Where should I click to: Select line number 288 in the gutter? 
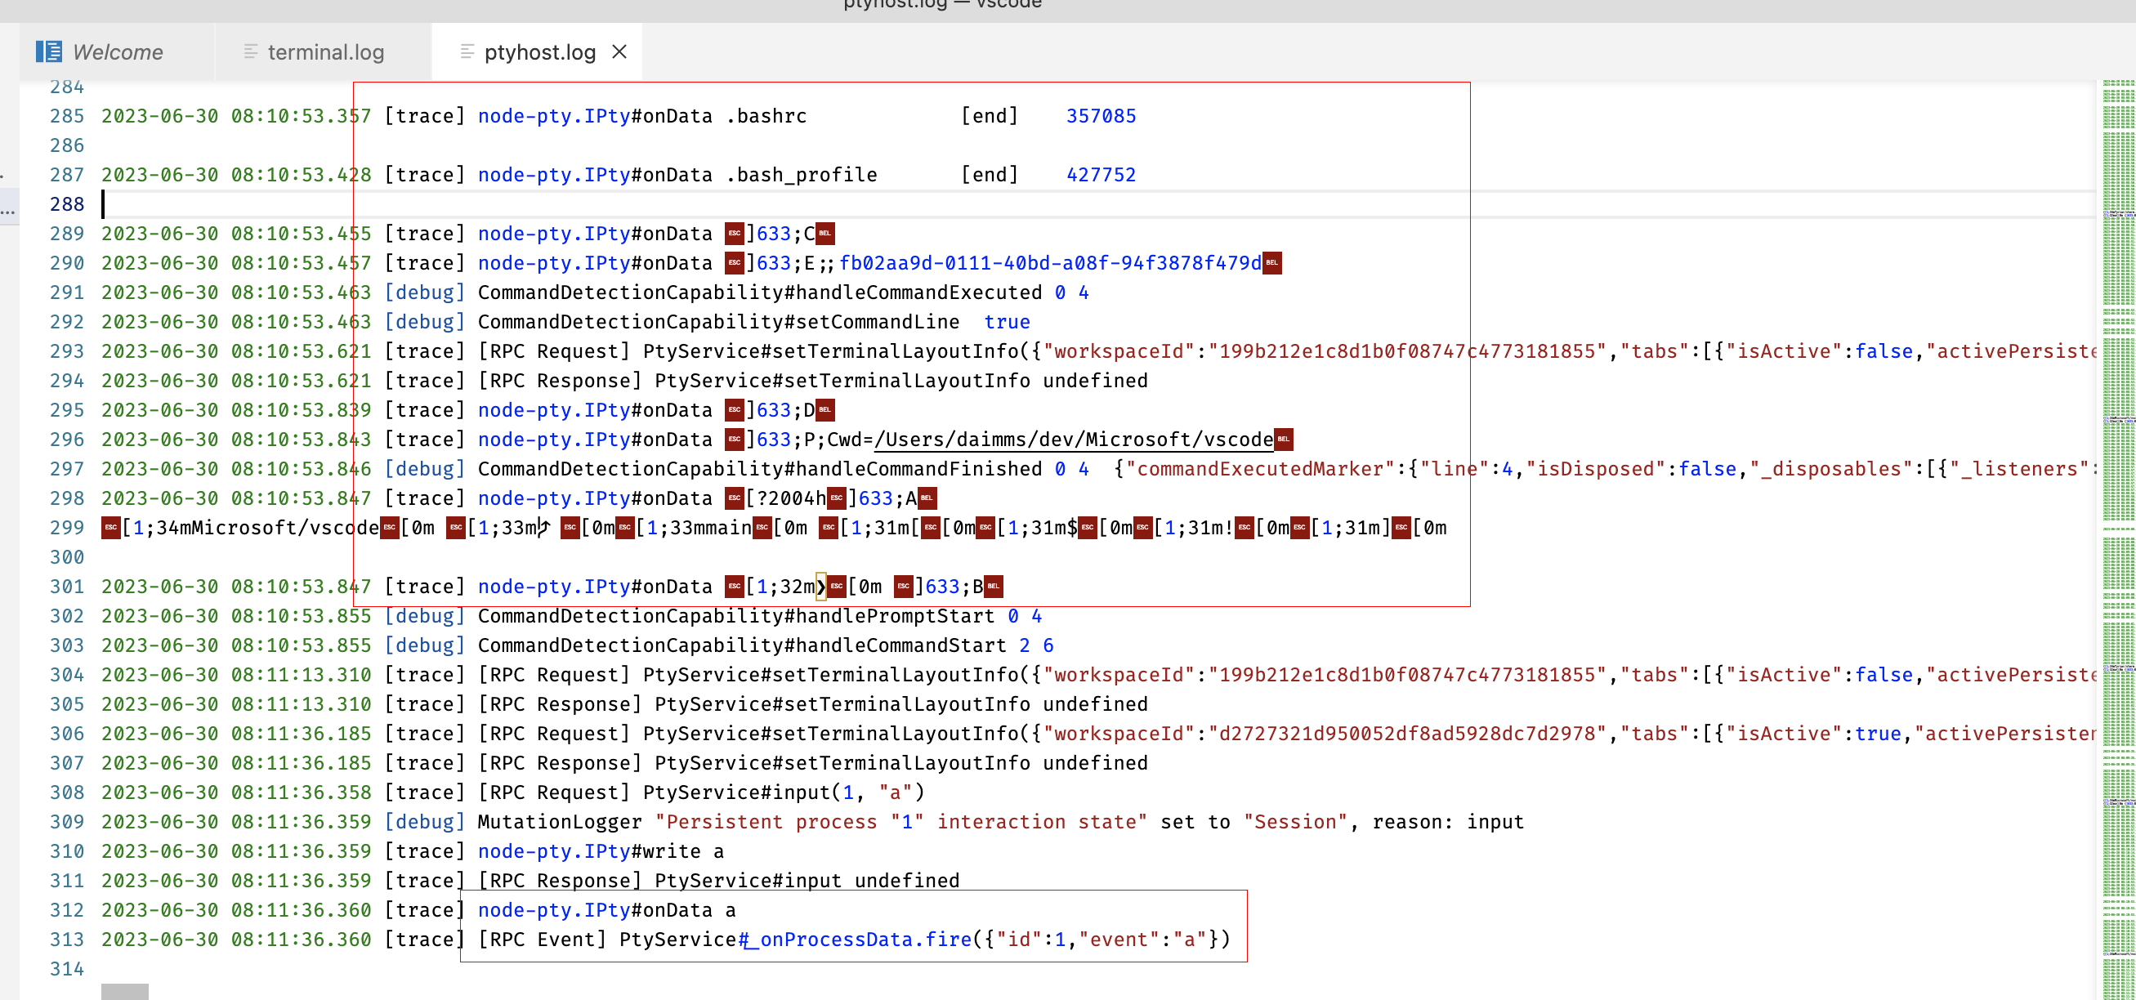pos(68,204)
